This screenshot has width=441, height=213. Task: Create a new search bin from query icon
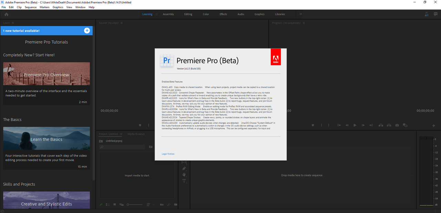tap(151, 147)
